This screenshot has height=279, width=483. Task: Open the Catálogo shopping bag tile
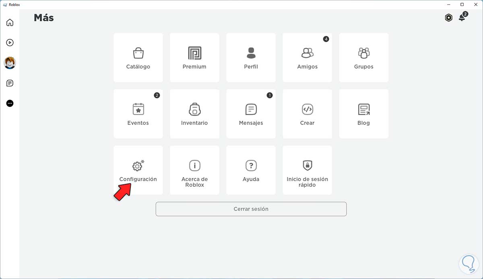click(138, 58)
